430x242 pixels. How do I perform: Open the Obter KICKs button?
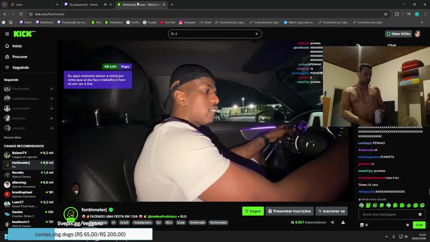[x=398, y=34]
